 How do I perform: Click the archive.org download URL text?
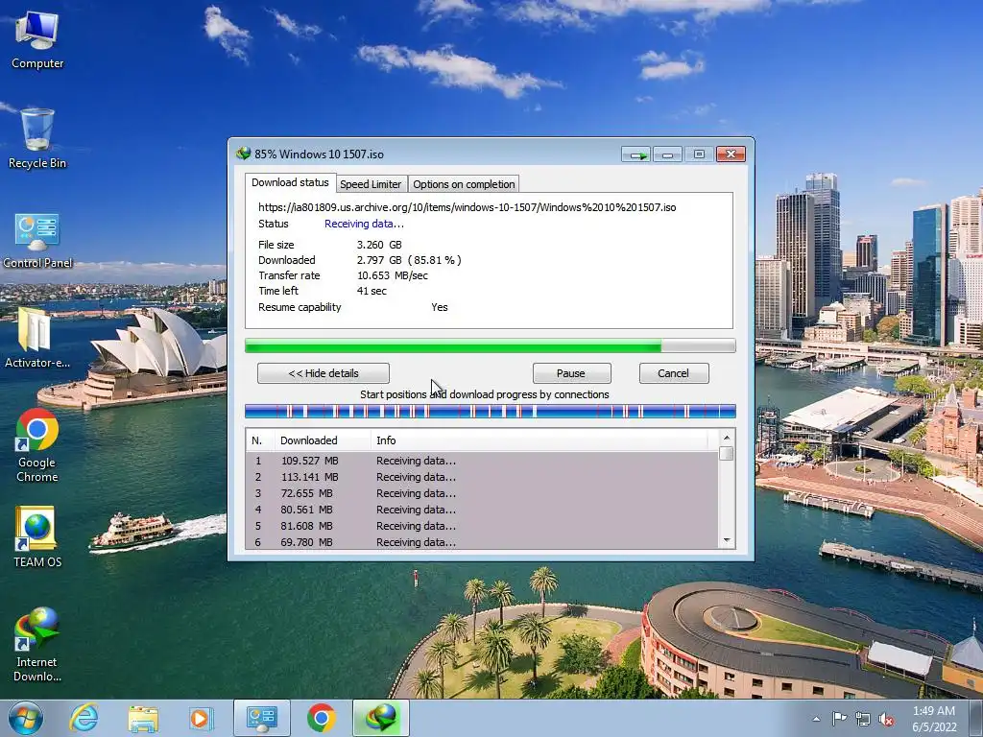468,207
